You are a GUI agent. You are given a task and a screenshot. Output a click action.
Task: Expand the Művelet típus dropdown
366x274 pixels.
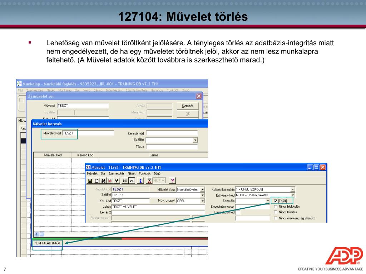[203, 189]
